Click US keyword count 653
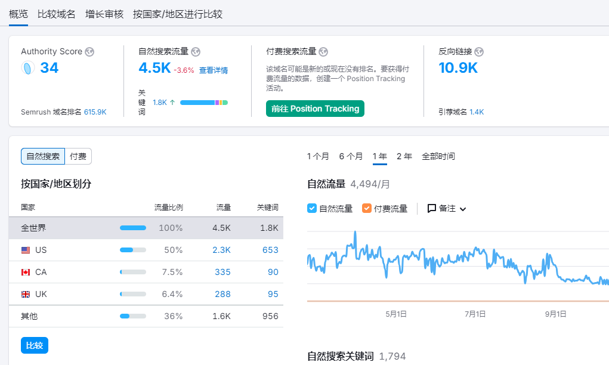 [x=270, y=250]
